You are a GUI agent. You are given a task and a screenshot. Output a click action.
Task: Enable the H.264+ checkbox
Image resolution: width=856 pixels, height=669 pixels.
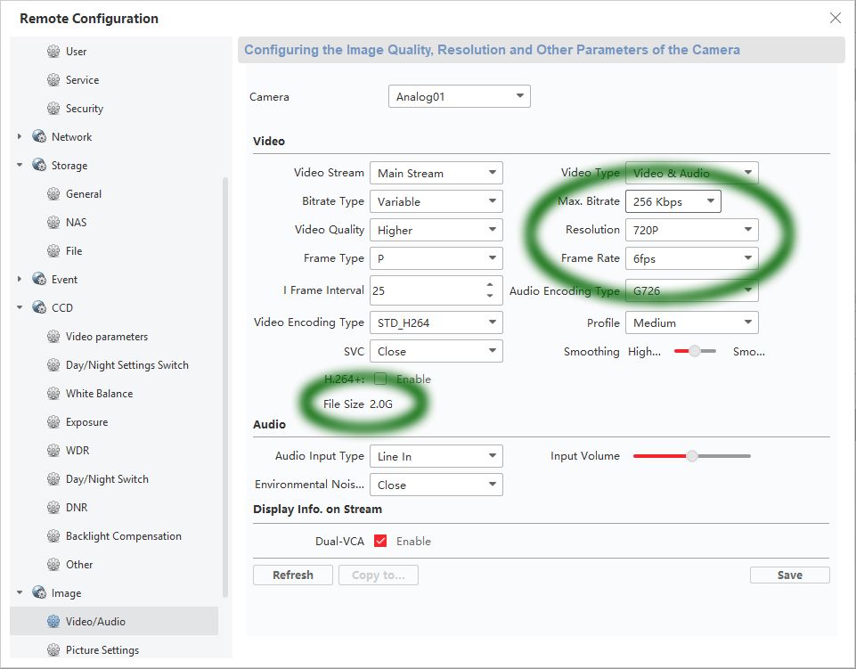click(380, 379)
